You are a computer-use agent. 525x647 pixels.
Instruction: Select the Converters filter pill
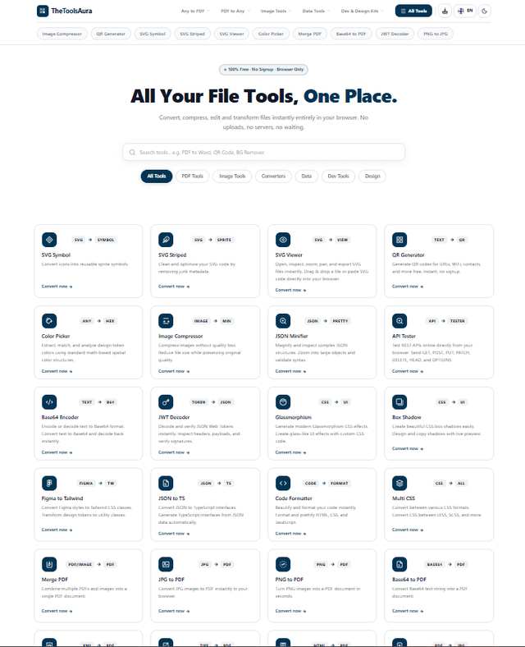(273, 177)
